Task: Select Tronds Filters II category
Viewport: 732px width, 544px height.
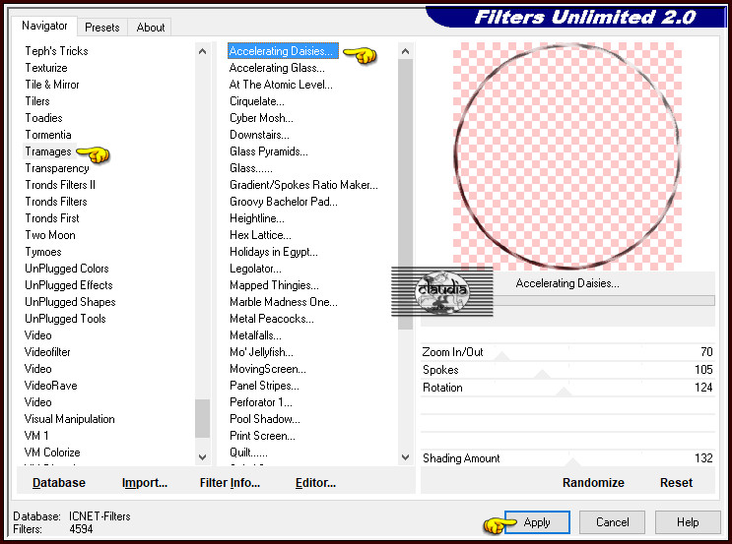Action: pos(60,185)
